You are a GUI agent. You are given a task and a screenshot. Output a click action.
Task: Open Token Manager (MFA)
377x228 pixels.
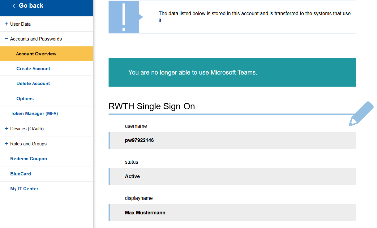click(34, 114)
